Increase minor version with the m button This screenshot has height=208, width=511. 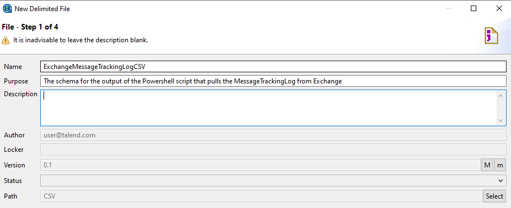click(x=500, y=165)
